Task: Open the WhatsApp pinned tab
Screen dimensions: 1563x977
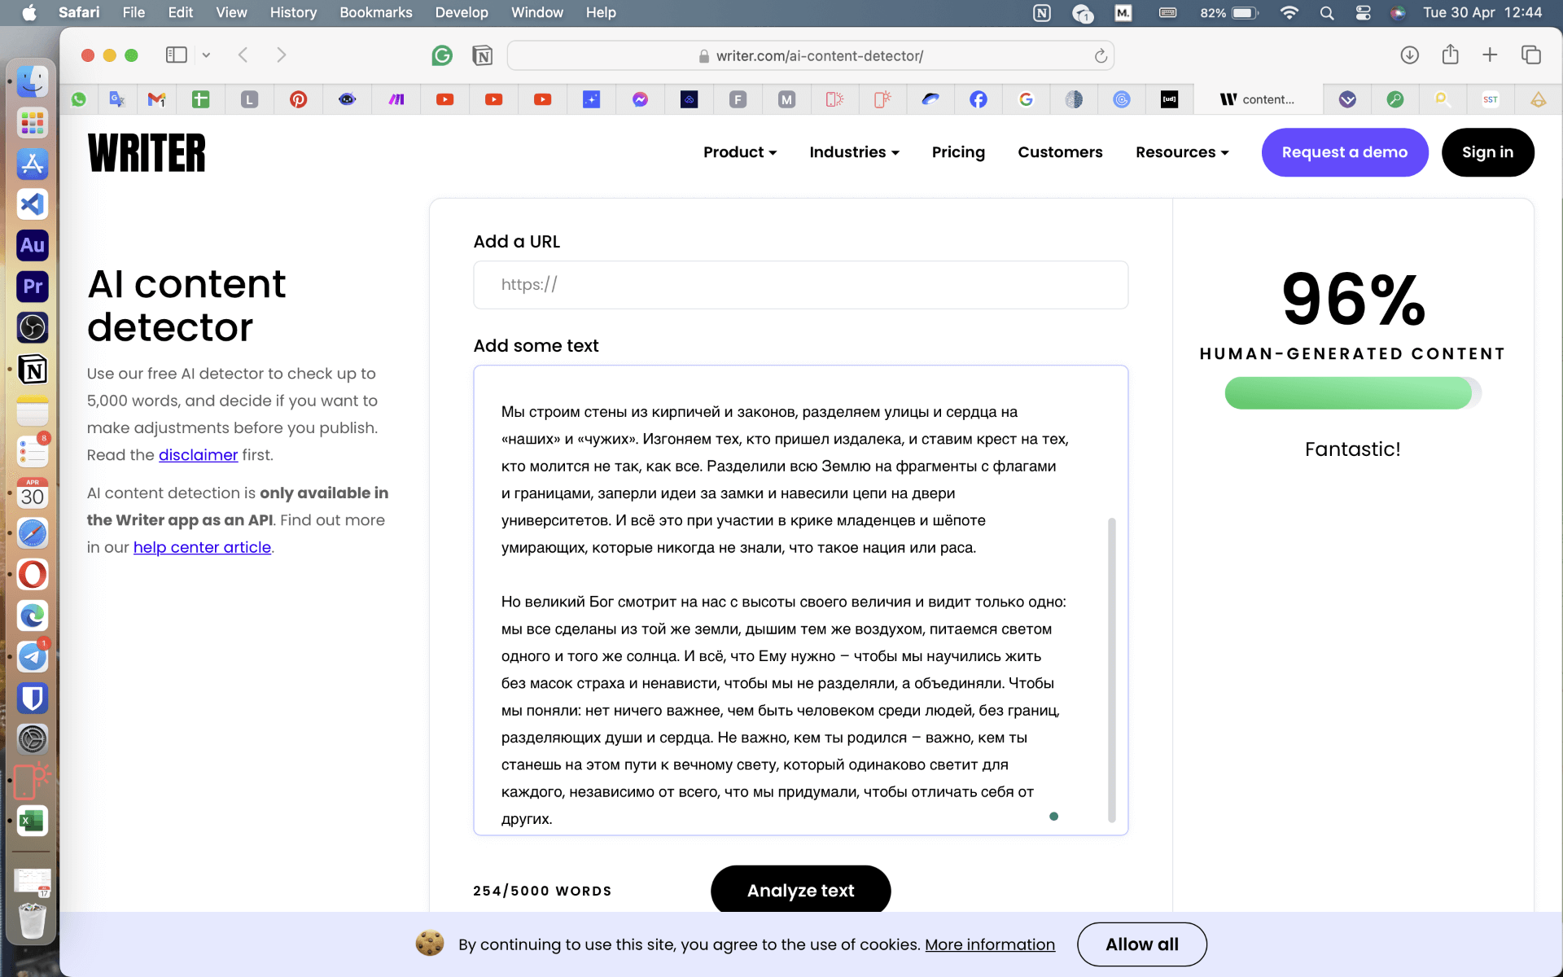Action: (79, 99)
